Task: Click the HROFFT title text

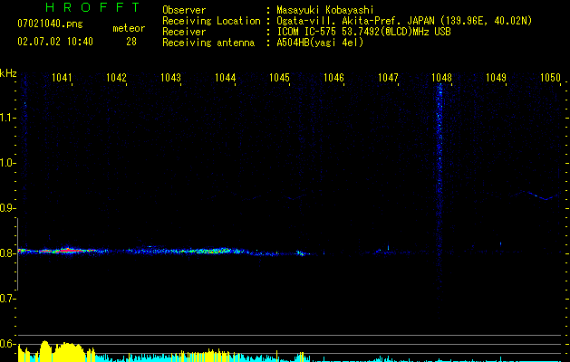Action: [92, 7]
